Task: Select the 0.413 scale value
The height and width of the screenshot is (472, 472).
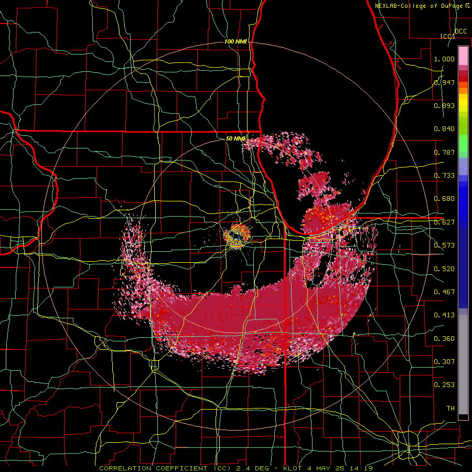Action: (444, 315)
